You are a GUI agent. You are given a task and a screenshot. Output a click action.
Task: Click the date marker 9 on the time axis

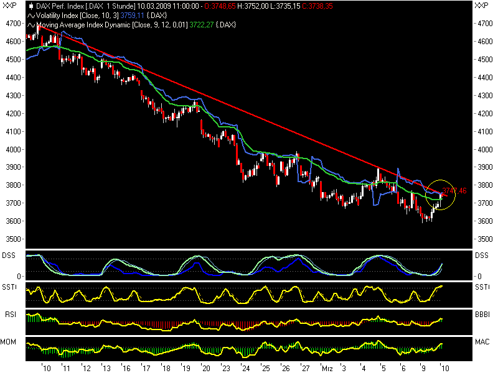point(423,369)
